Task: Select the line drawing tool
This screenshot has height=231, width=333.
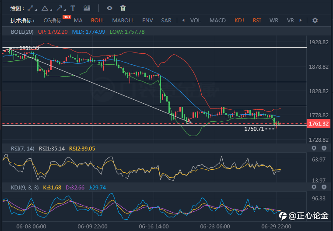Action: (x=31, y=8)
